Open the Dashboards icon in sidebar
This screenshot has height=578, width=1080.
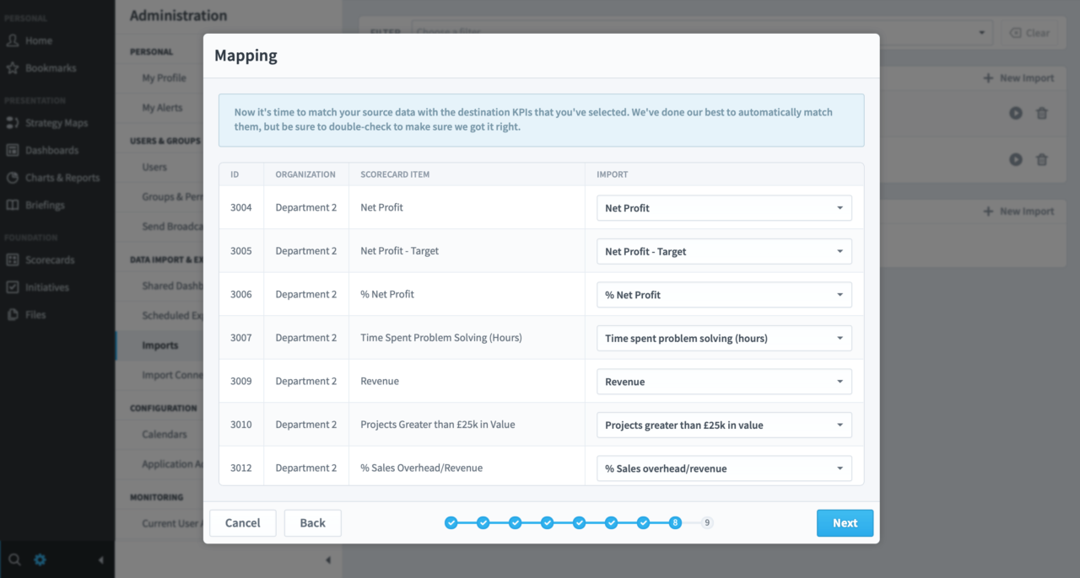coord(13,151)
